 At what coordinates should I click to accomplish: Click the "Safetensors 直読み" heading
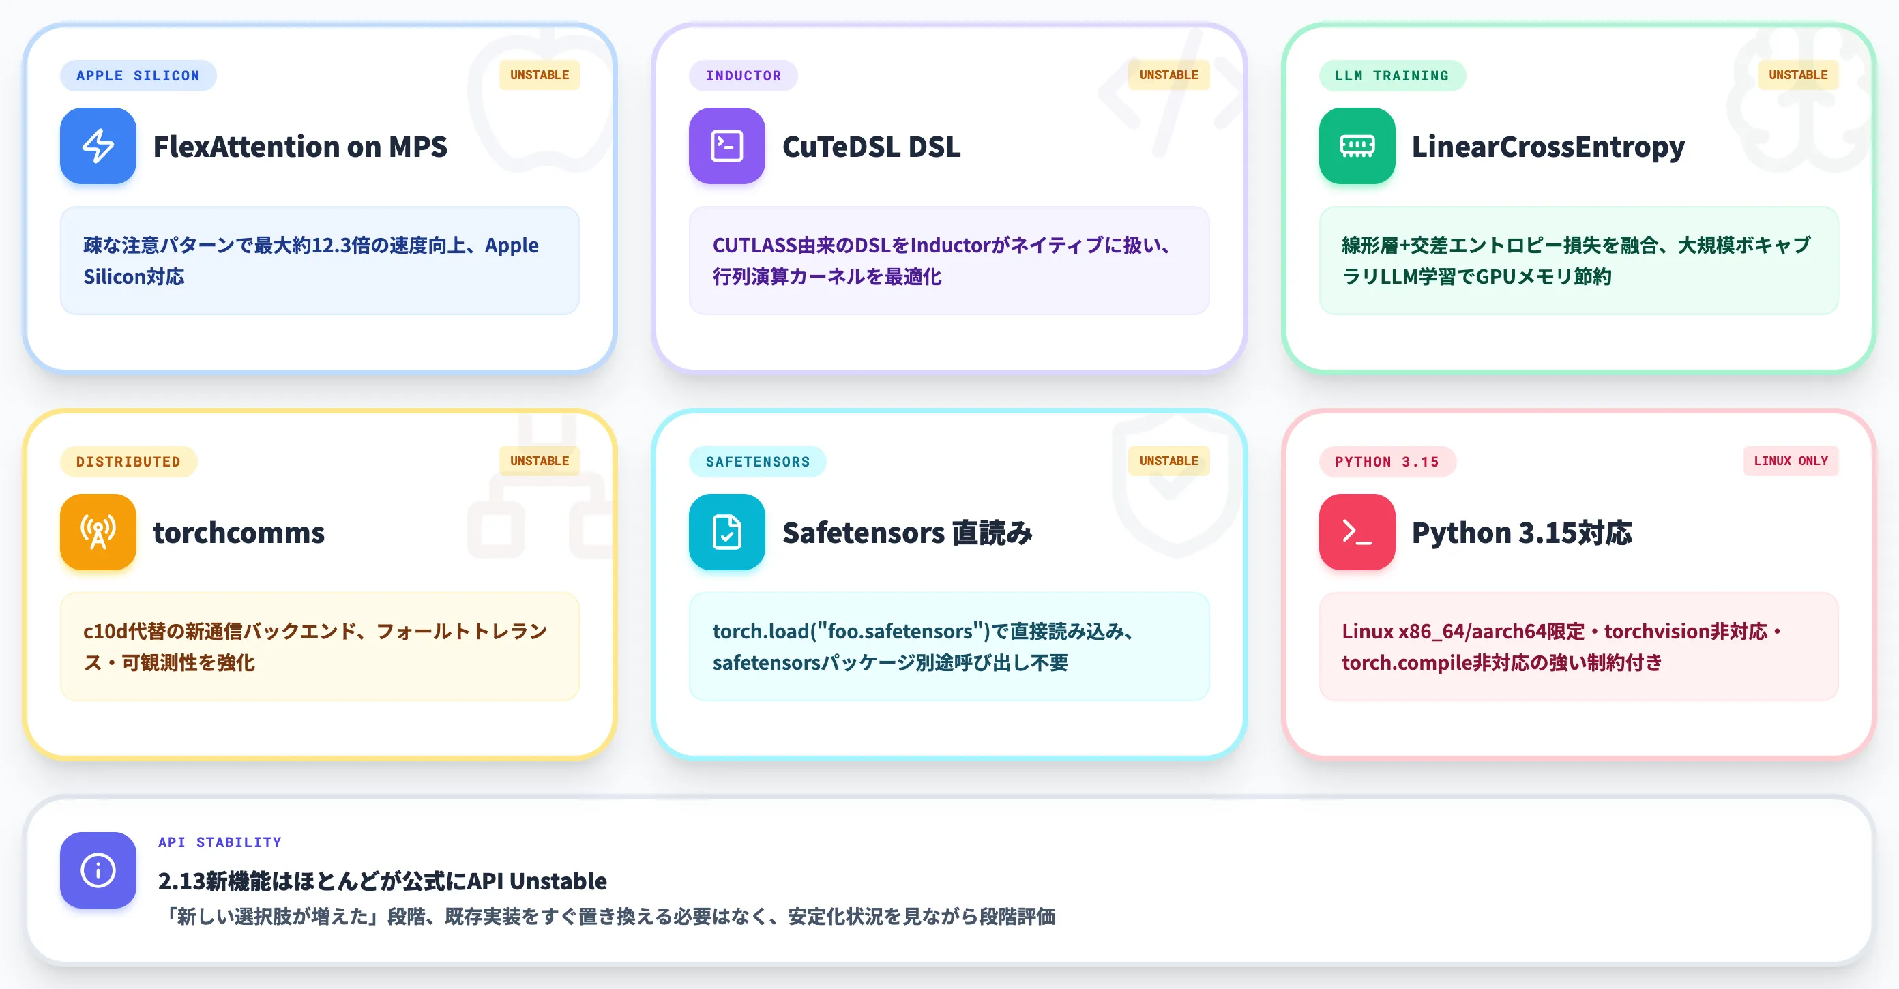coord(907,533)
